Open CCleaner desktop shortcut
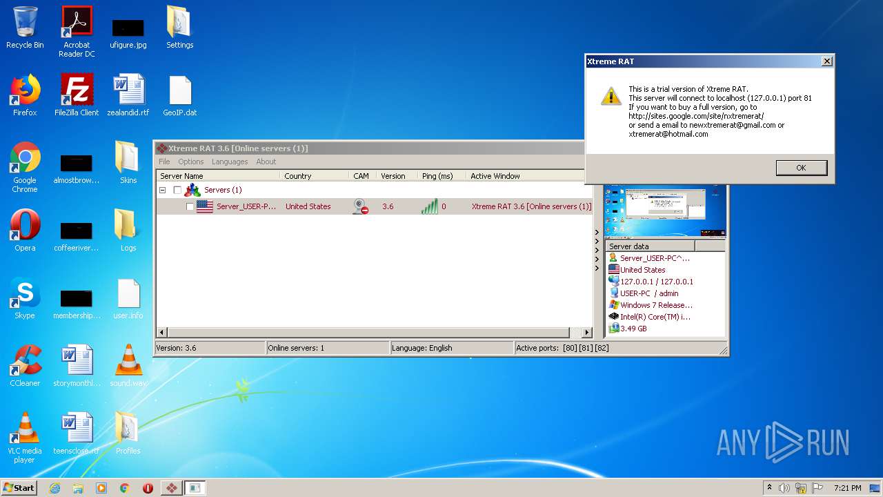This screenshot has height=497, width=883. [25, 366]
